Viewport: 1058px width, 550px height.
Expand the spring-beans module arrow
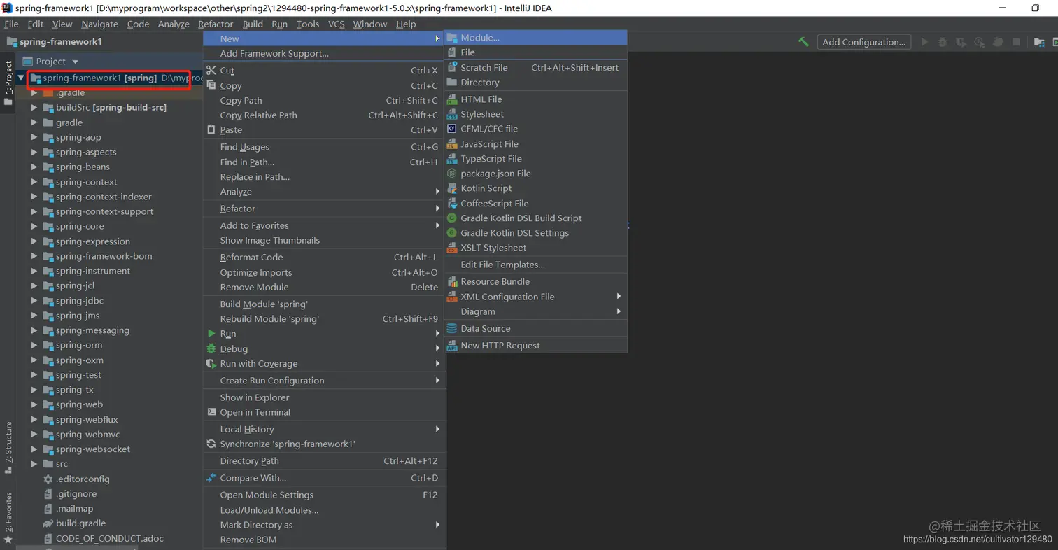tap(34, 167)
